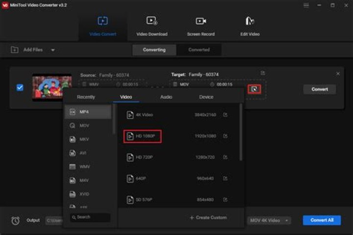Click the Family video thumbnail
The height and width of the screenshot is (235, 353).
pos(52,87)
